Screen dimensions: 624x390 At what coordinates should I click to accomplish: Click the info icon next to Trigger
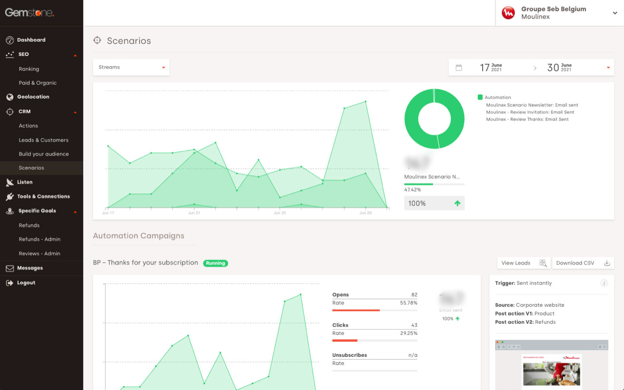(604, 283)
